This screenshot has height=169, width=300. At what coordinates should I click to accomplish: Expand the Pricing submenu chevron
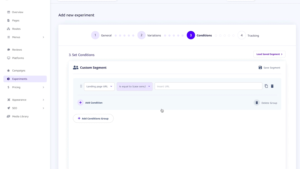tap(43, 87)
